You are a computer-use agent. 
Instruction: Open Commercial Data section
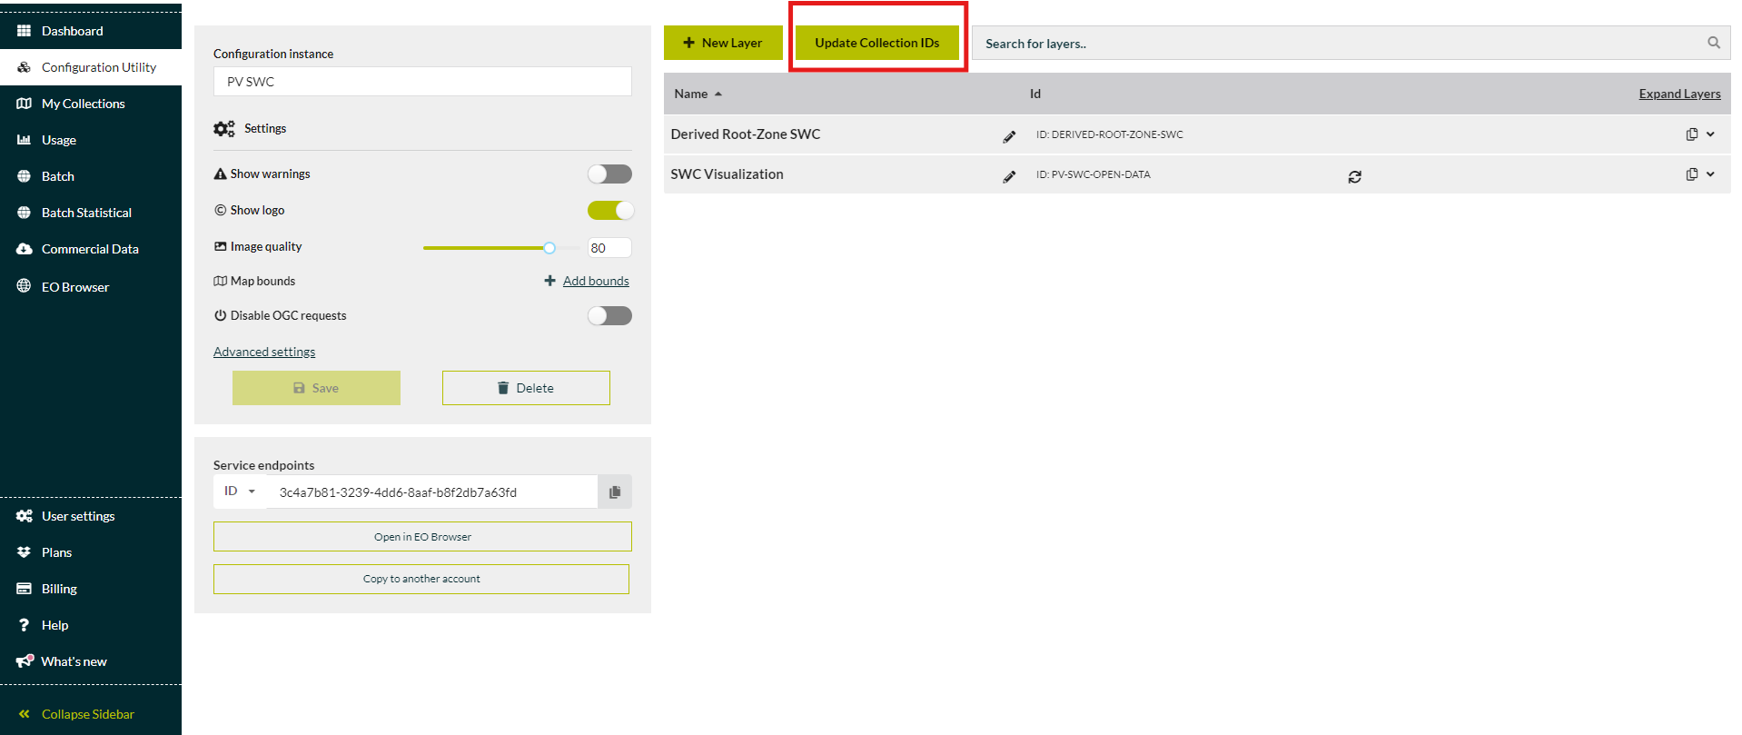click(91, 249)
